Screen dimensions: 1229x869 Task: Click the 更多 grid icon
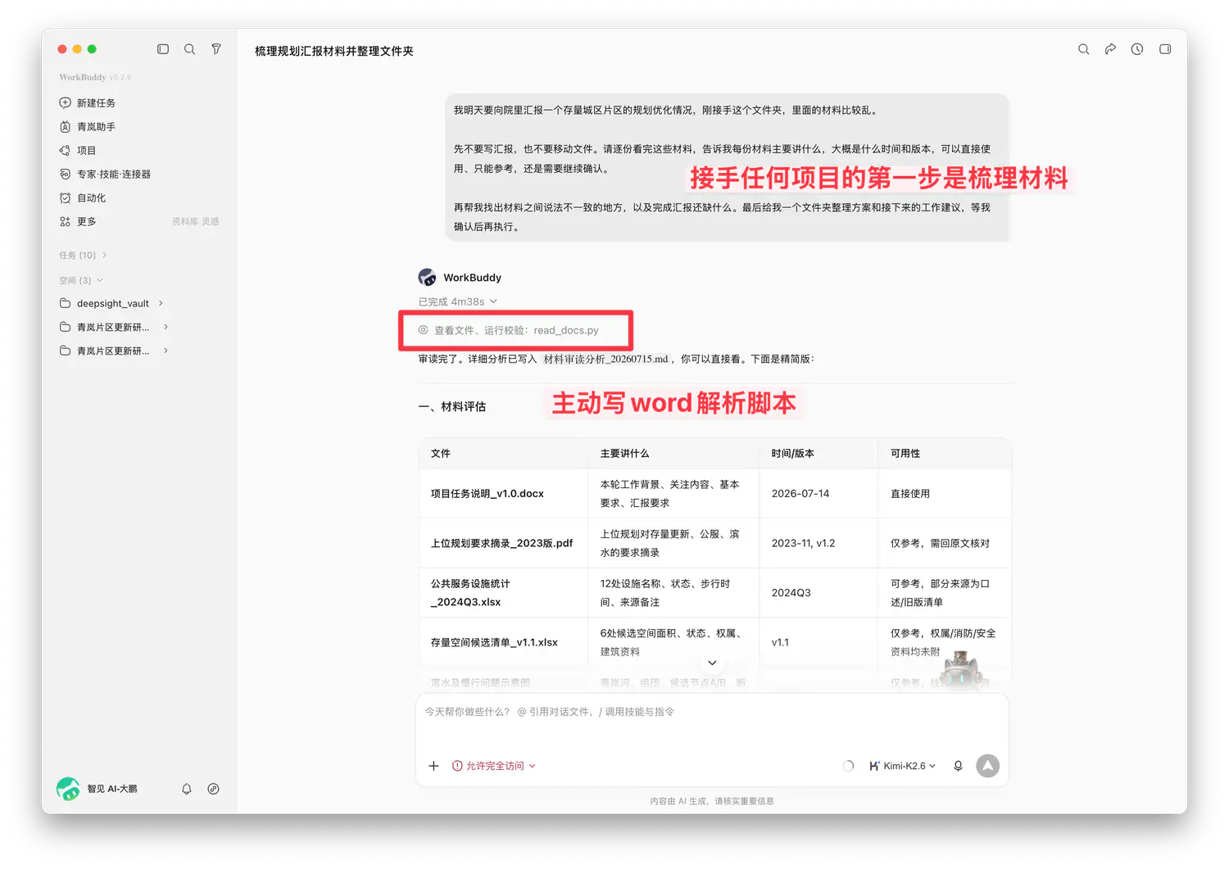pyautogui.click(x=66, y=222)
